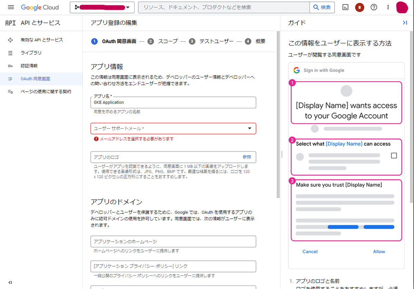Click the 参照 browse link
Viewport: 414px width, 289px height.
pos(247,157)
